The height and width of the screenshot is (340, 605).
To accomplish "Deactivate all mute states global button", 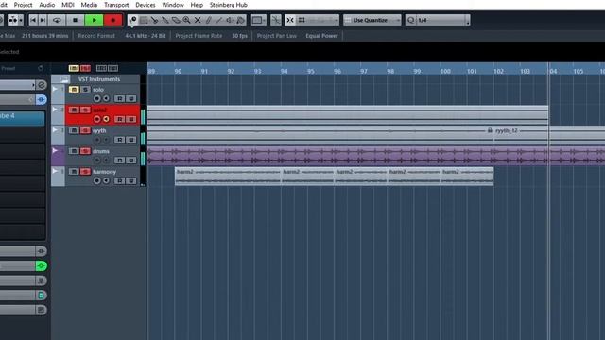I will coord(74,68).
